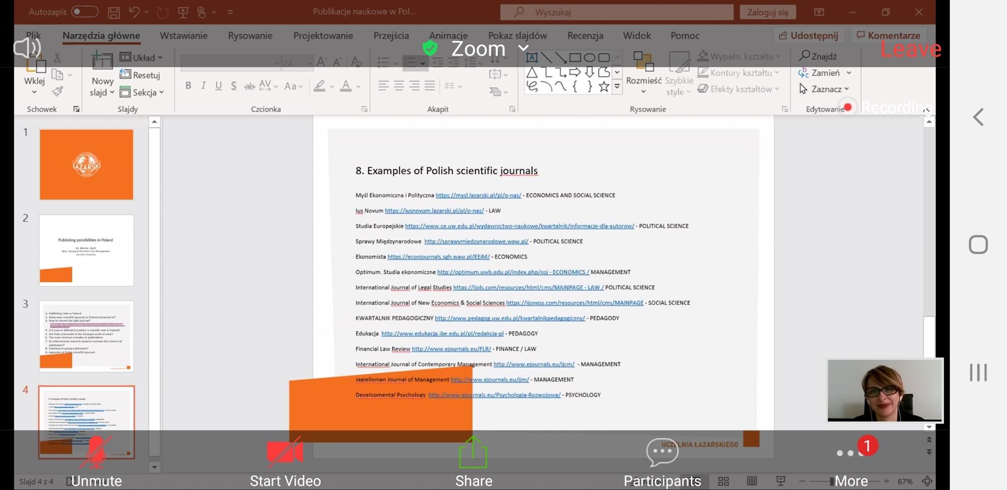Switch to the Przejścia tab

point(391,35)
